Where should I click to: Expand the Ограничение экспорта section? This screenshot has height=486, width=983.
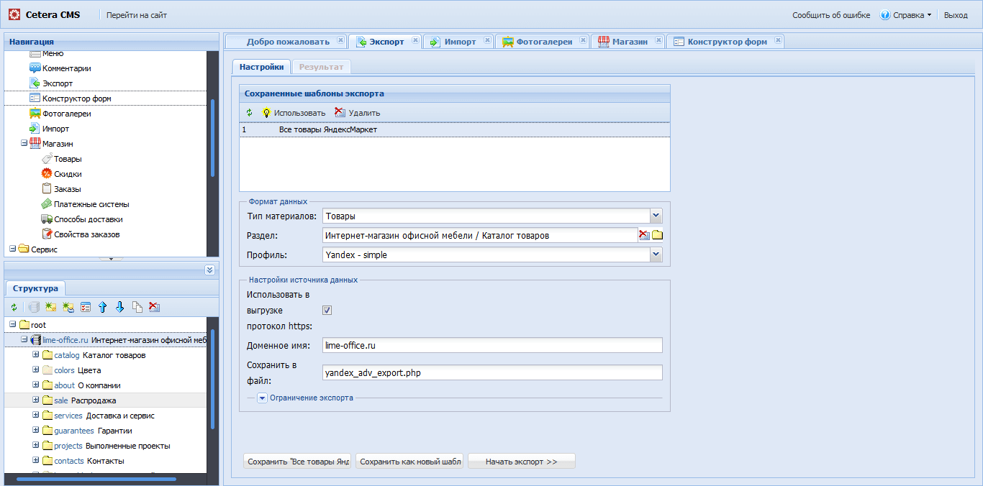coord(262,398)
